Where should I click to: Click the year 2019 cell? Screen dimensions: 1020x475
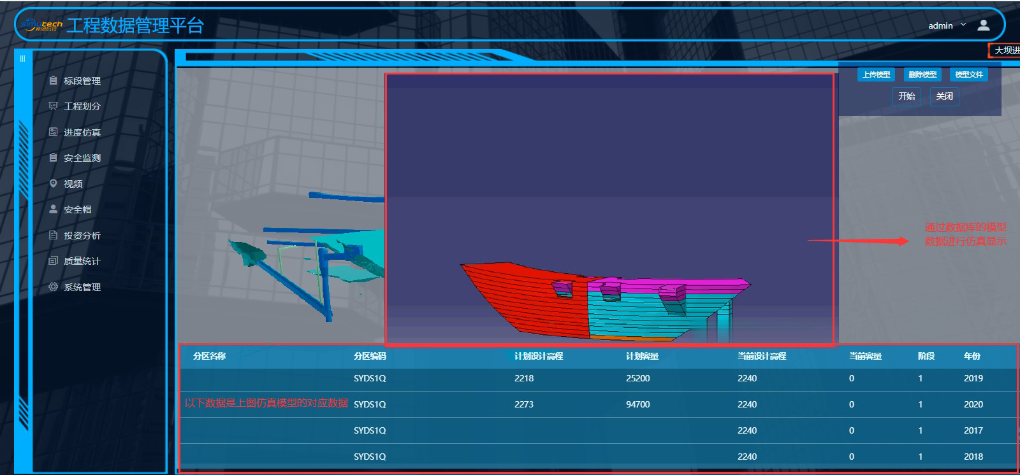tap(973, 378)
